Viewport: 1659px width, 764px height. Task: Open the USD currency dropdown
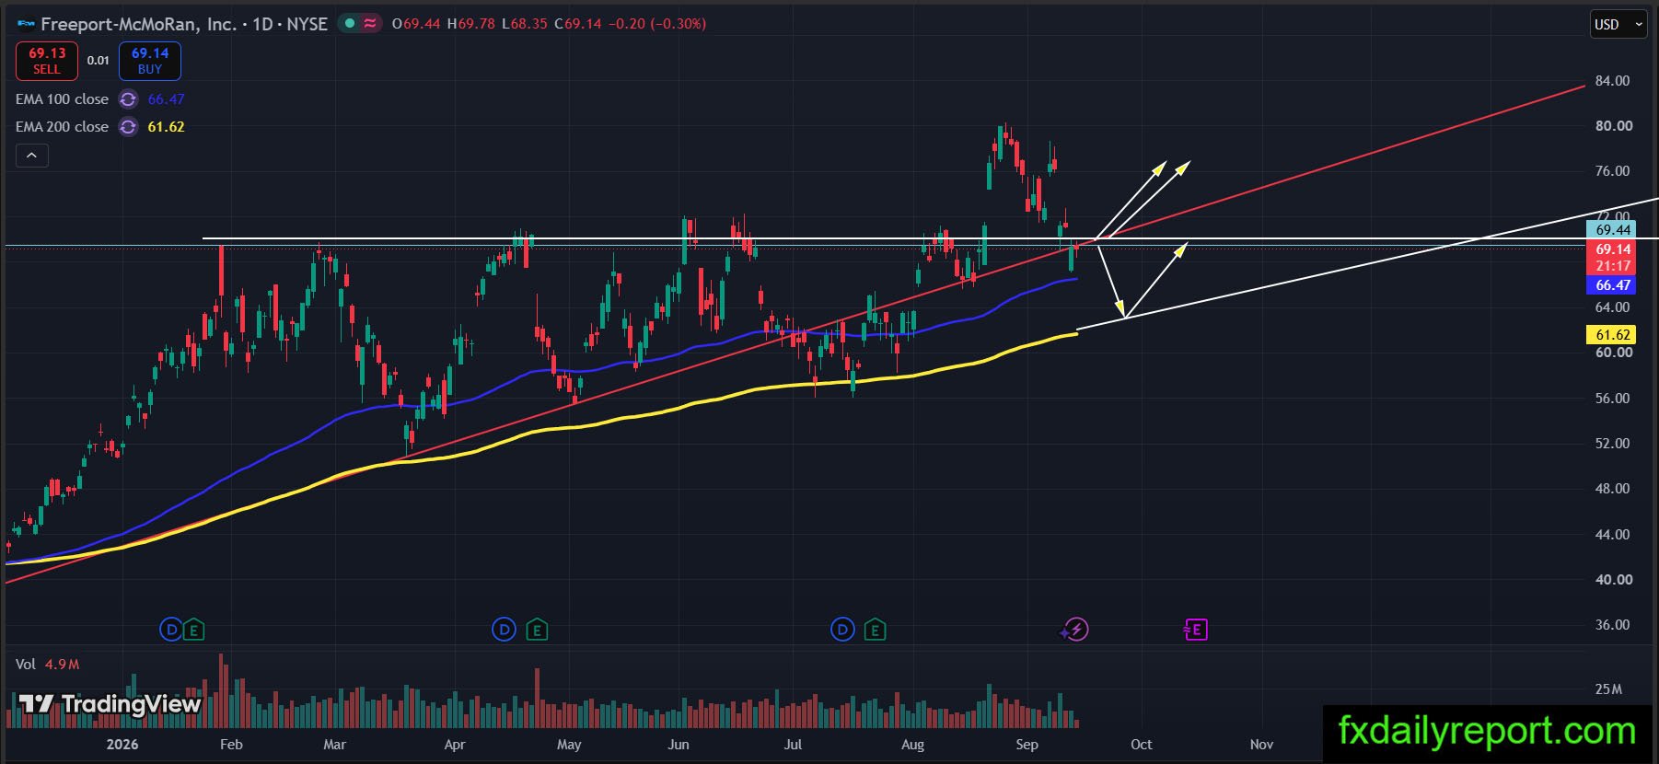click(1618, 25)
